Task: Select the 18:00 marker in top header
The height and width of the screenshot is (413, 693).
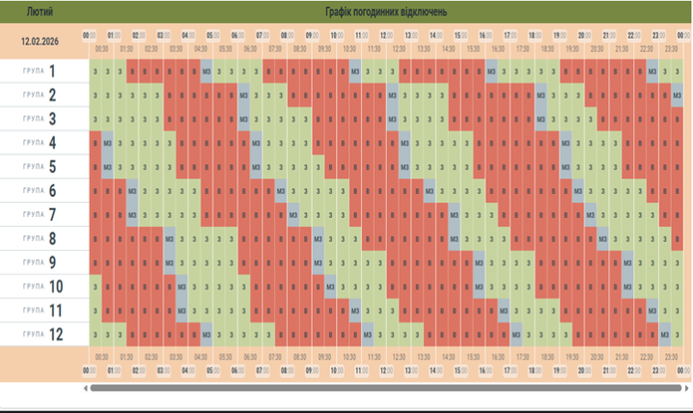Action: (535, 36)
